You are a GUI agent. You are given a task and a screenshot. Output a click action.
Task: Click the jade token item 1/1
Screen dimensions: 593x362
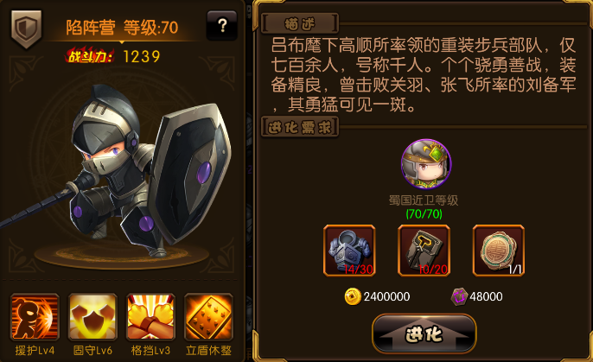point(499,251)
